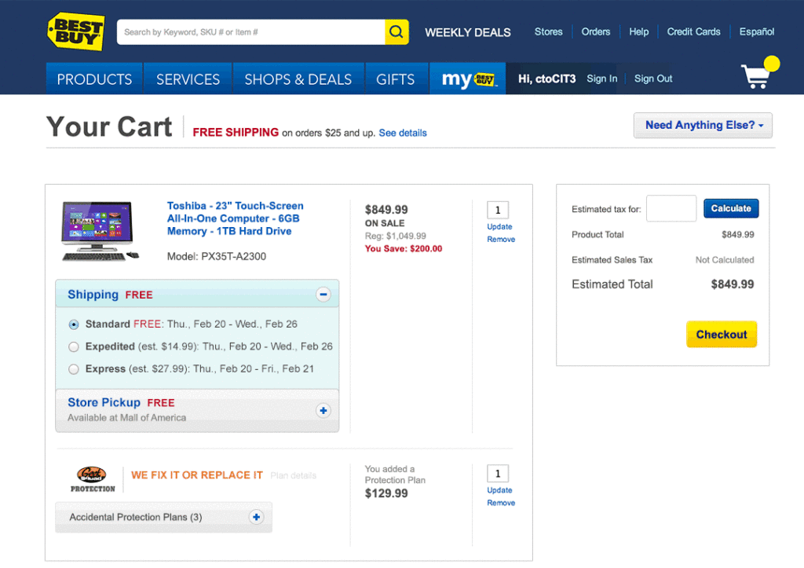Click the Toshiba computer thumbnail
The width and height of the screenshot is (804, 568).
100,231
